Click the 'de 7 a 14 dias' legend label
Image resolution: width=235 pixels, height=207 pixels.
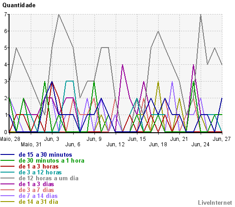tap(38, 196)
